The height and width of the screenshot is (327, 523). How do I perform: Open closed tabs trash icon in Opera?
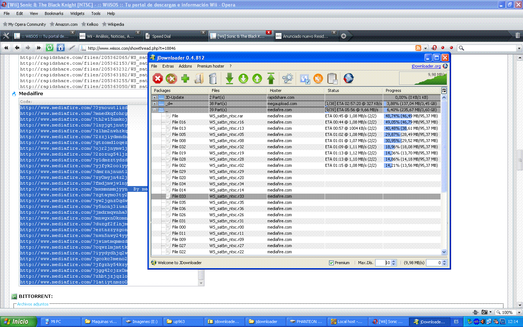518,36
